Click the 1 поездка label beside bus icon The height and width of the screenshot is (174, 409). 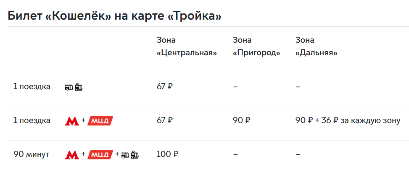(x=32, y=87)
